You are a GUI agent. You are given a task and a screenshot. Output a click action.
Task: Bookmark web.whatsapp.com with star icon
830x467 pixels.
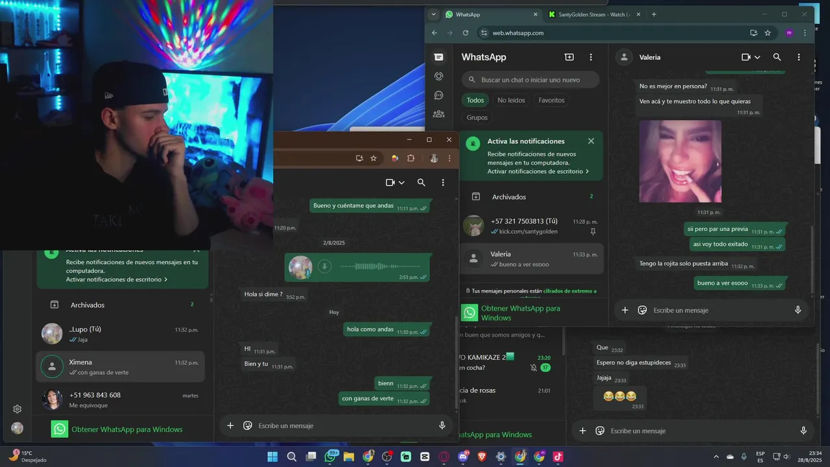(768, 32)
